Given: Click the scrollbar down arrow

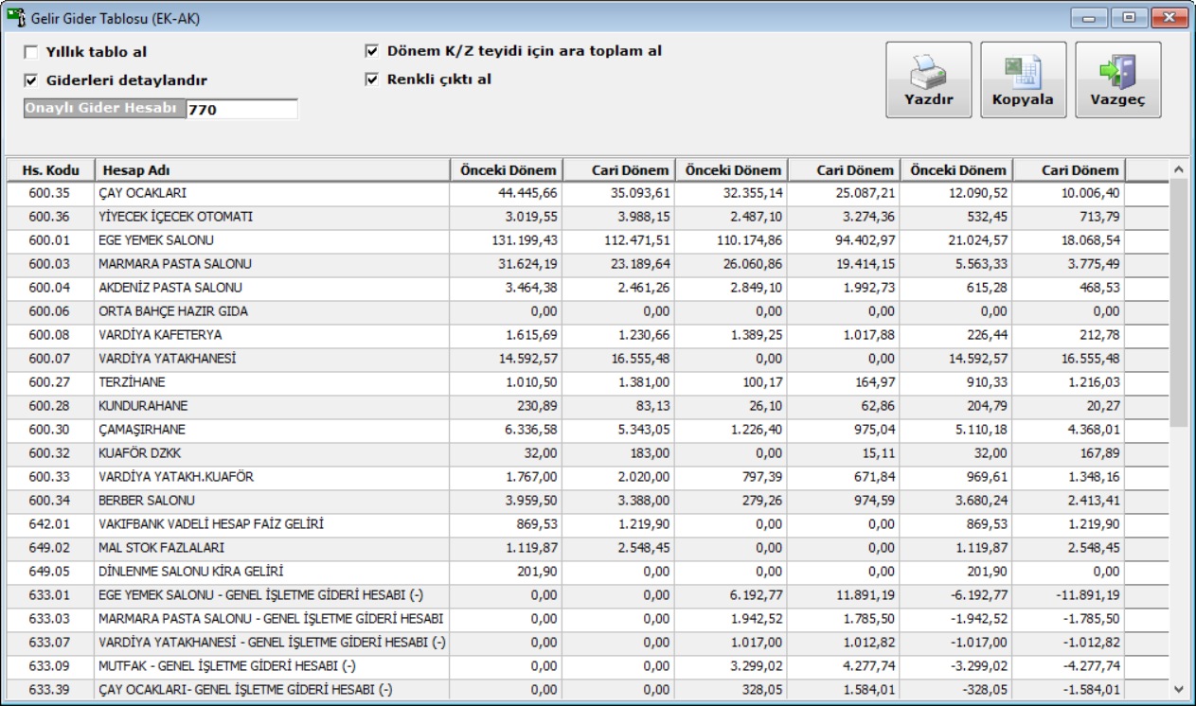Looking at the screenshot, I should (x=1179, y=689).
